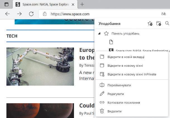Open the Could... article headline link
This screenshot has width=170, height=118.
[x=87, y=105]
